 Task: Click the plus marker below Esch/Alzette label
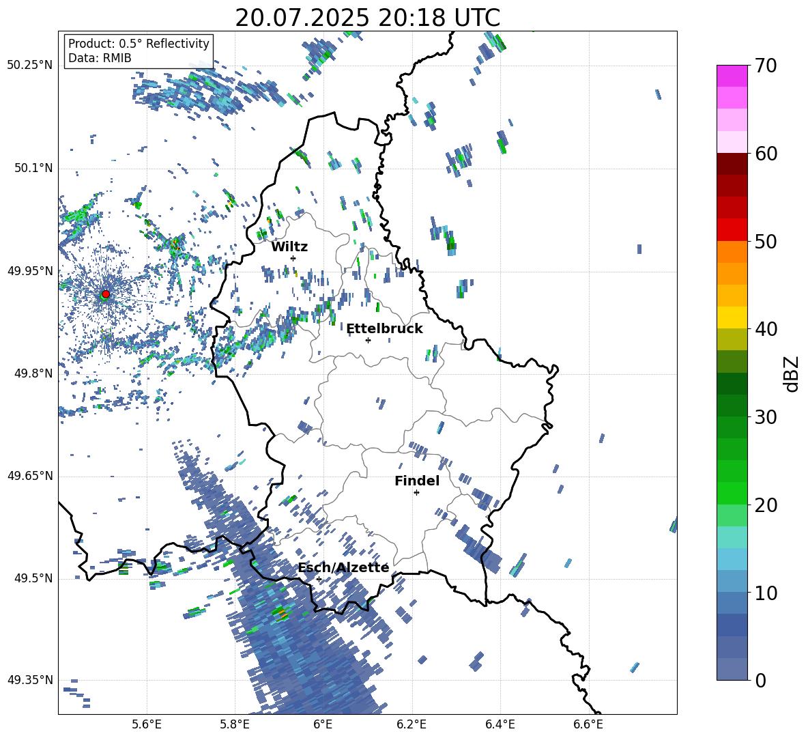[319, 579]
